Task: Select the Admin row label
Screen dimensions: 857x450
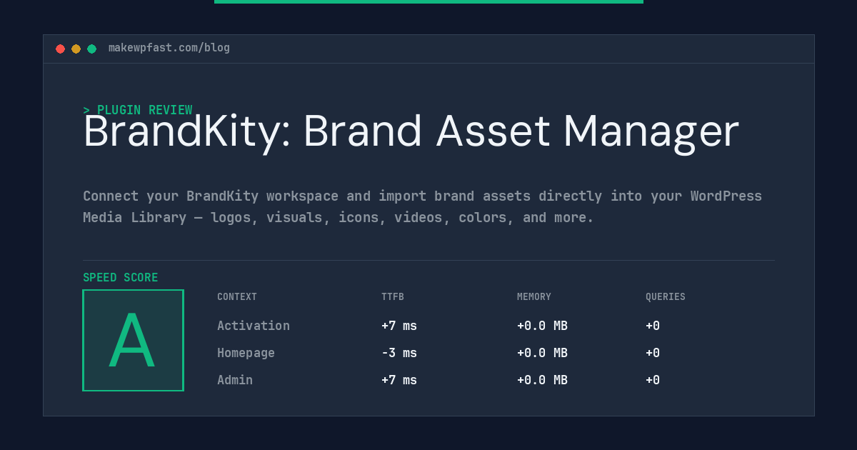Action: (235, 380)
